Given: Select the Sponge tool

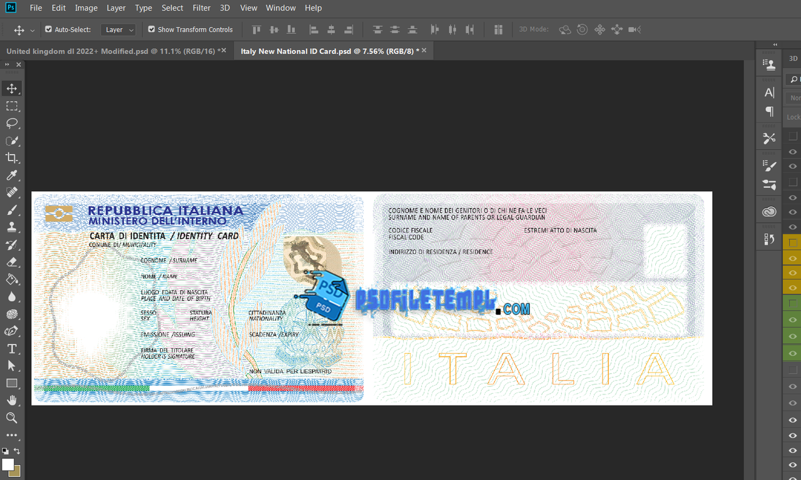Looking at the screenshot, I should pyautogui.click(x=12, y=314).
